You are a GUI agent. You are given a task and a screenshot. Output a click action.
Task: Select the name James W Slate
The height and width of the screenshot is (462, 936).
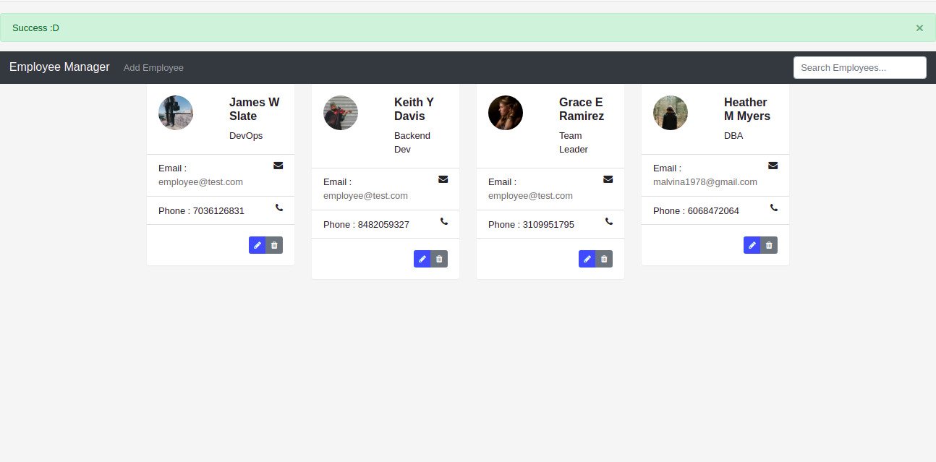point(255,109)
